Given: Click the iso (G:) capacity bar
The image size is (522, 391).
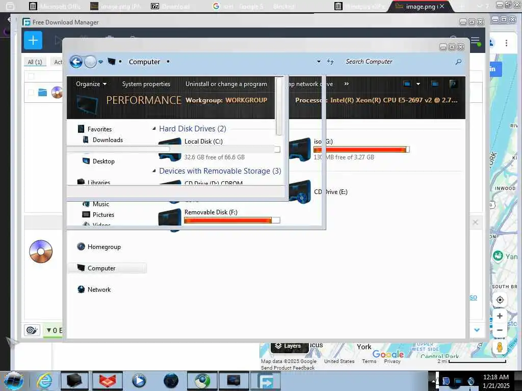Looking at the screenshot, I should (361, 150).
